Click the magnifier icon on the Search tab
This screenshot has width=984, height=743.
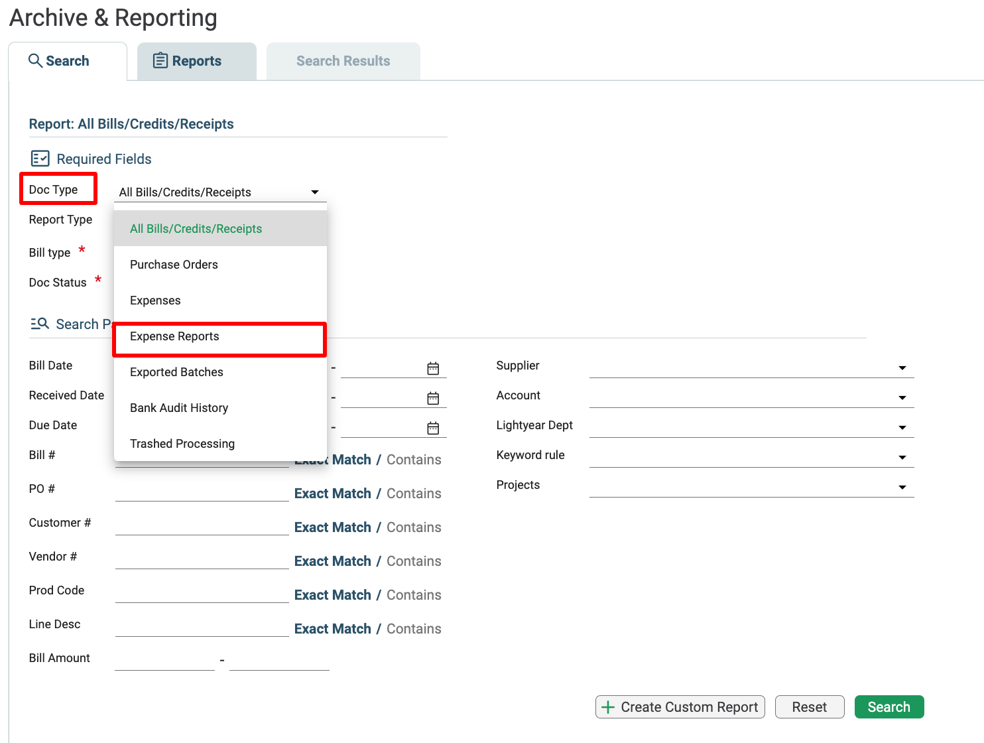click(35, 61)
